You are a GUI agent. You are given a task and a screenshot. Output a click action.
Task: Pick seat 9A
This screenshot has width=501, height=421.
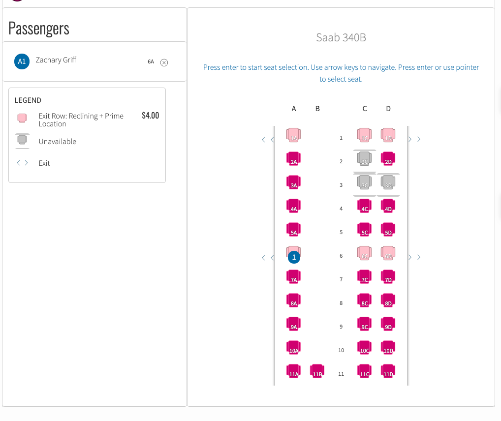(294, 324)
